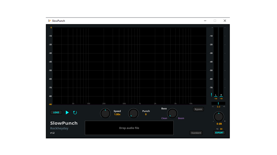This screenshot has height=155, width=277.
Task: Click the EXPORT button
Action: tap(219, 133)
